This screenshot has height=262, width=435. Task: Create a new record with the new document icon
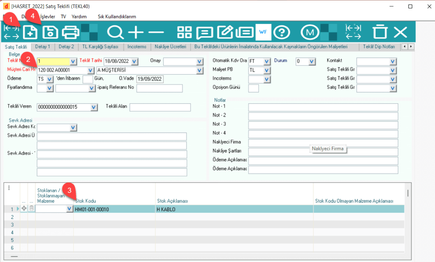point(30,32)
